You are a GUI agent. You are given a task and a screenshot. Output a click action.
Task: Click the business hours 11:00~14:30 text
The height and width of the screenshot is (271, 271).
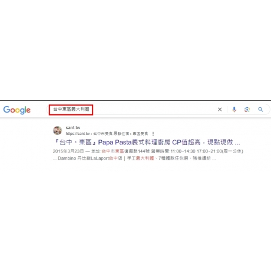coord(183,151)
